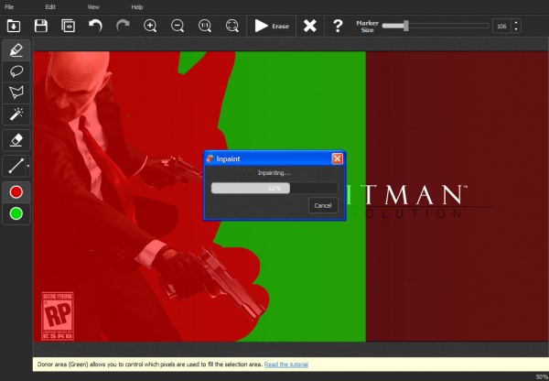Open the View menu
This screenshot has height=381, width=549.
click(93, 6)
